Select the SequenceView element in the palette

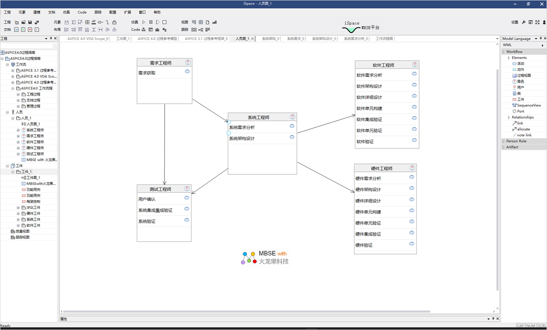tap(527, 105)
